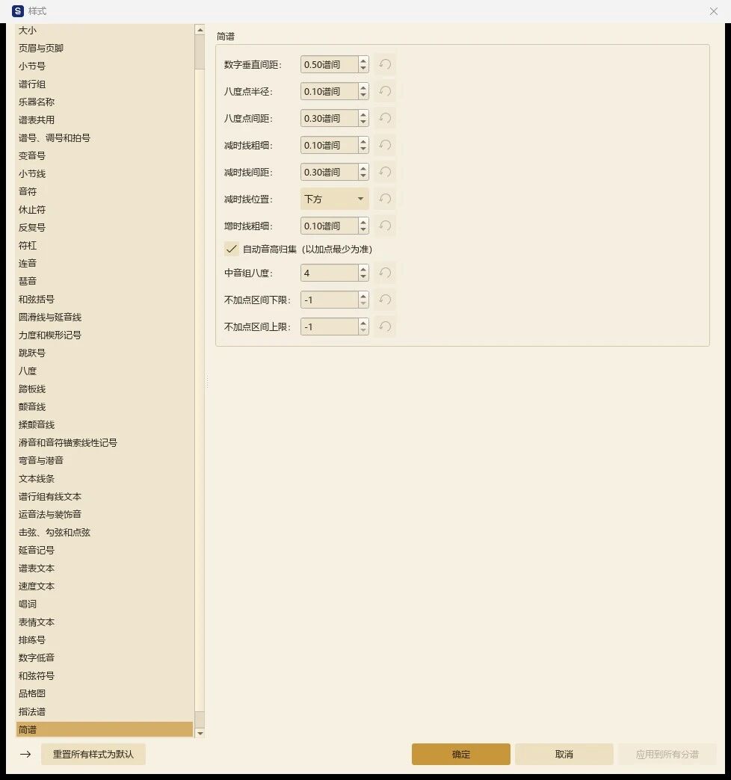Increase 数字垂直间距 with up arrow
The width and height of the screenshot is (731, 780).
(x=363, y=61)
